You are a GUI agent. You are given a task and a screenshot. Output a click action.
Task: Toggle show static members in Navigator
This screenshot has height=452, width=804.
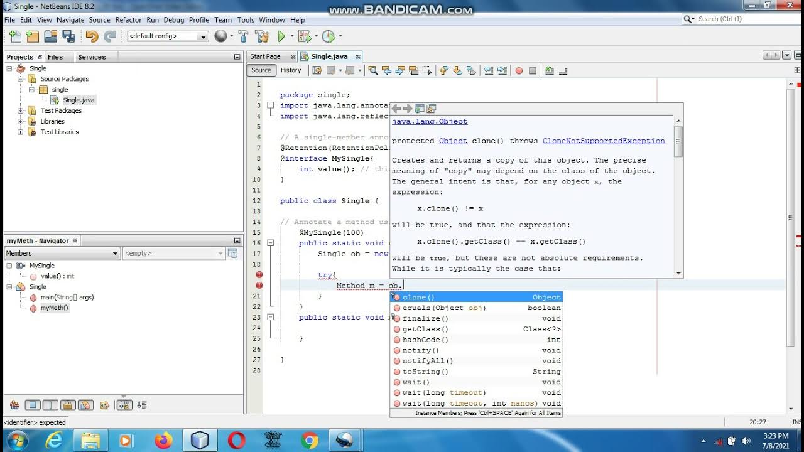tap(50, 405)
